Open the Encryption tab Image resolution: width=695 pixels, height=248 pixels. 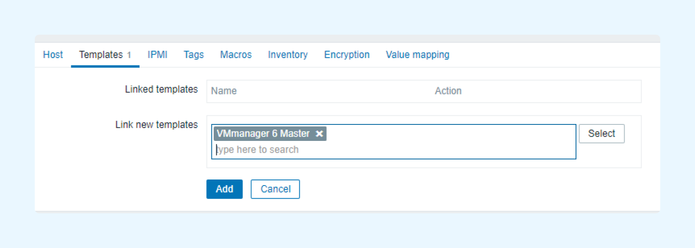pyautogui.click(x=347, y=55)
